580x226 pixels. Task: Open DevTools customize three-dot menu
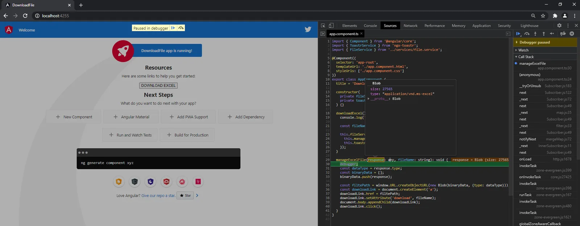(x=568, y=26)
